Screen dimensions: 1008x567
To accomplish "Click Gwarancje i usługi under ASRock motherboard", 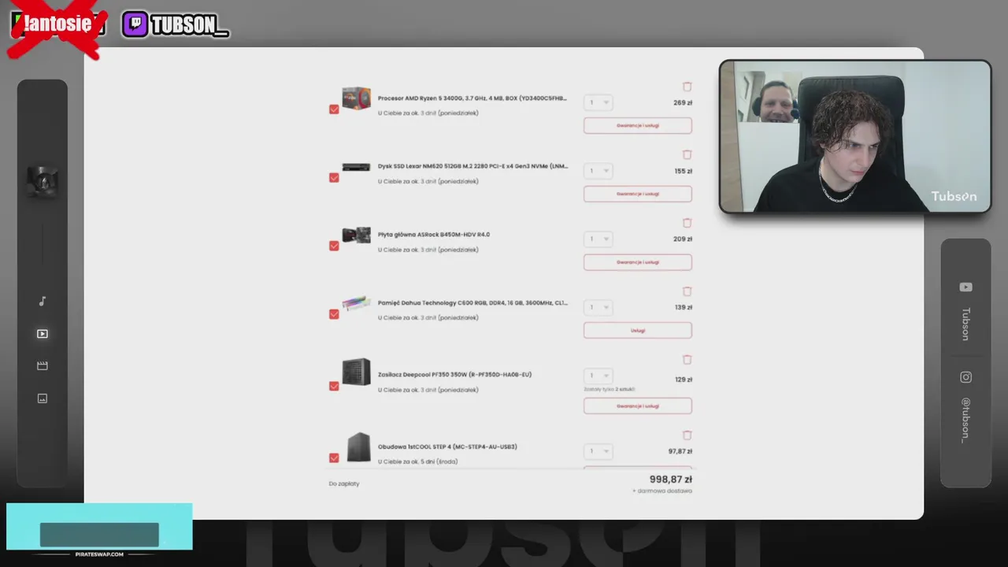I will click(x=638, y=262).
